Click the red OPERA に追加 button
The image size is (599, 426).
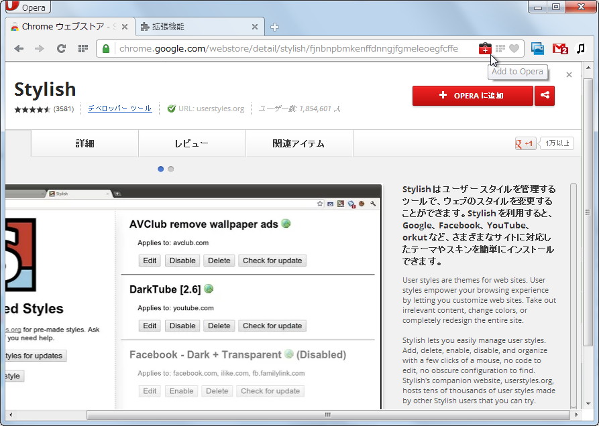click(x=472, y=96)
